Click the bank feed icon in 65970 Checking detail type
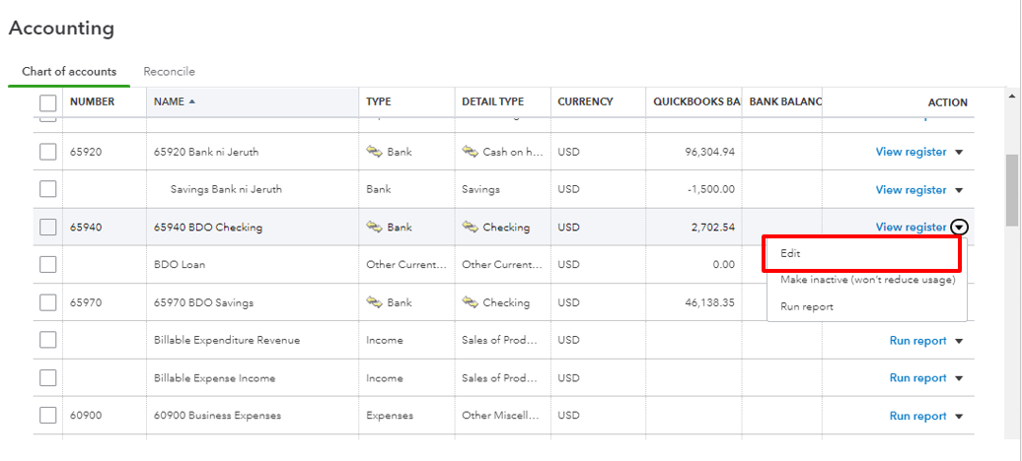 click(470, 302)
